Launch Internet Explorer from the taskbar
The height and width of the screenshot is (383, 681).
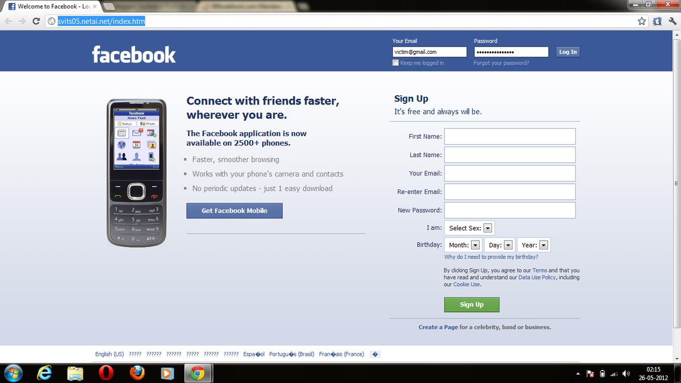(44, 373)
